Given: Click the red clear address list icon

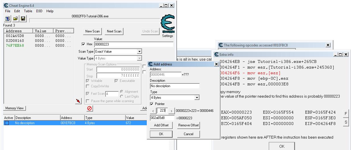Looking at the screenshot, I should (89, 108).
